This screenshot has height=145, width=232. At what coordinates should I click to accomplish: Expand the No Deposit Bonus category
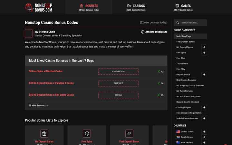pos(204,47)
